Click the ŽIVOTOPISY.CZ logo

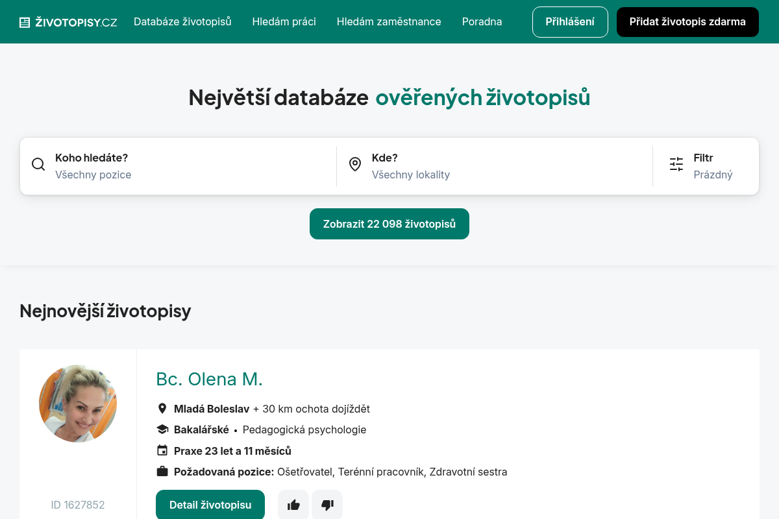click(68, 22)
